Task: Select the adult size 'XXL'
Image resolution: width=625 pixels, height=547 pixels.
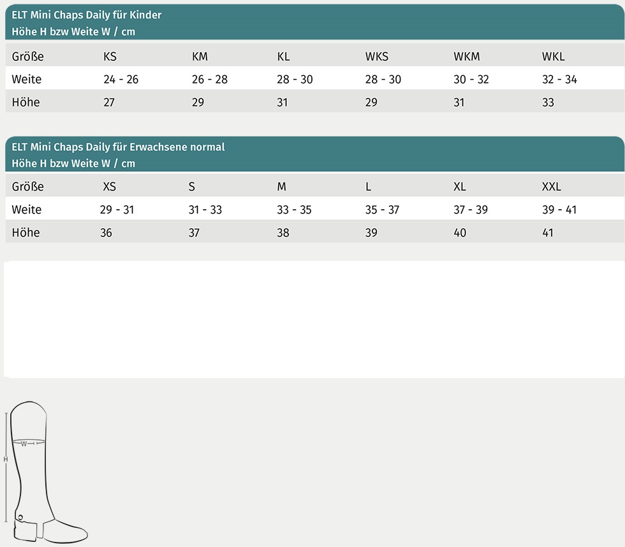Action: click(551, 186)
